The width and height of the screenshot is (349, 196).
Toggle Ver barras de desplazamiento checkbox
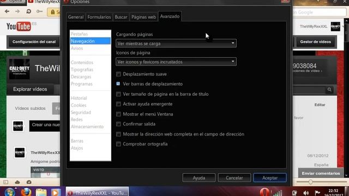pos(118,84)
